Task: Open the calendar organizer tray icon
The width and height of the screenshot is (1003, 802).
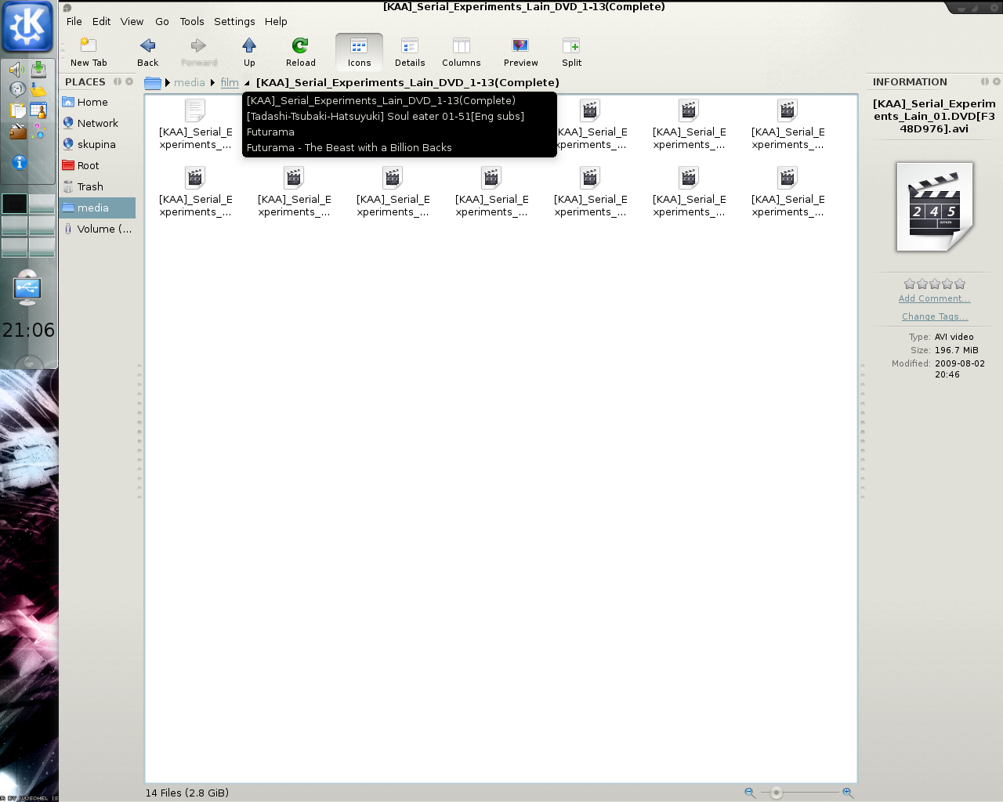Action: (38, 110)
